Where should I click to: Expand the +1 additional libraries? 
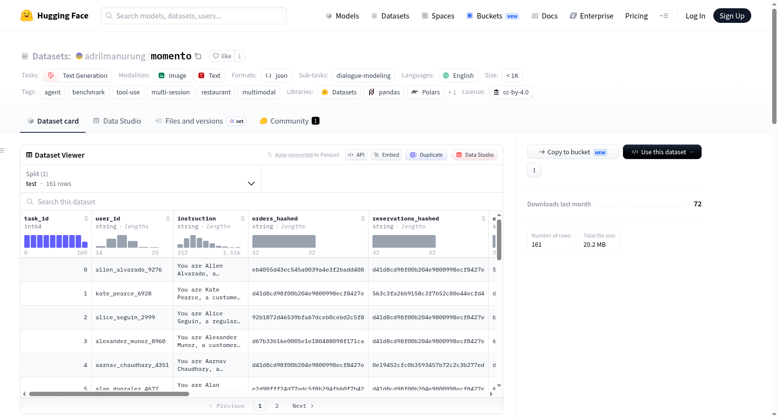(452, 92)
